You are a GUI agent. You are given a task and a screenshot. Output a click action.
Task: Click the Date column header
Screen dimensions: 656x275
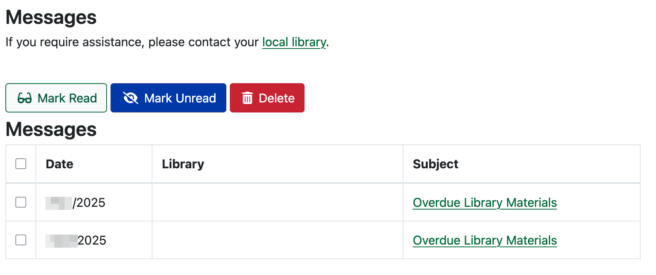click(x=60, y=164)
